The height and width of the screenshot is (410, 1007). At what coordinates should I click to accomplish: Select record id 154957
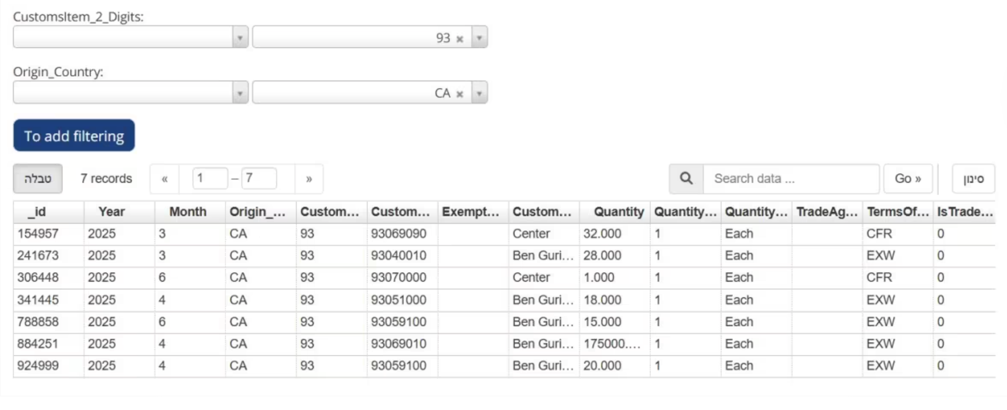[x=38, y=234]
